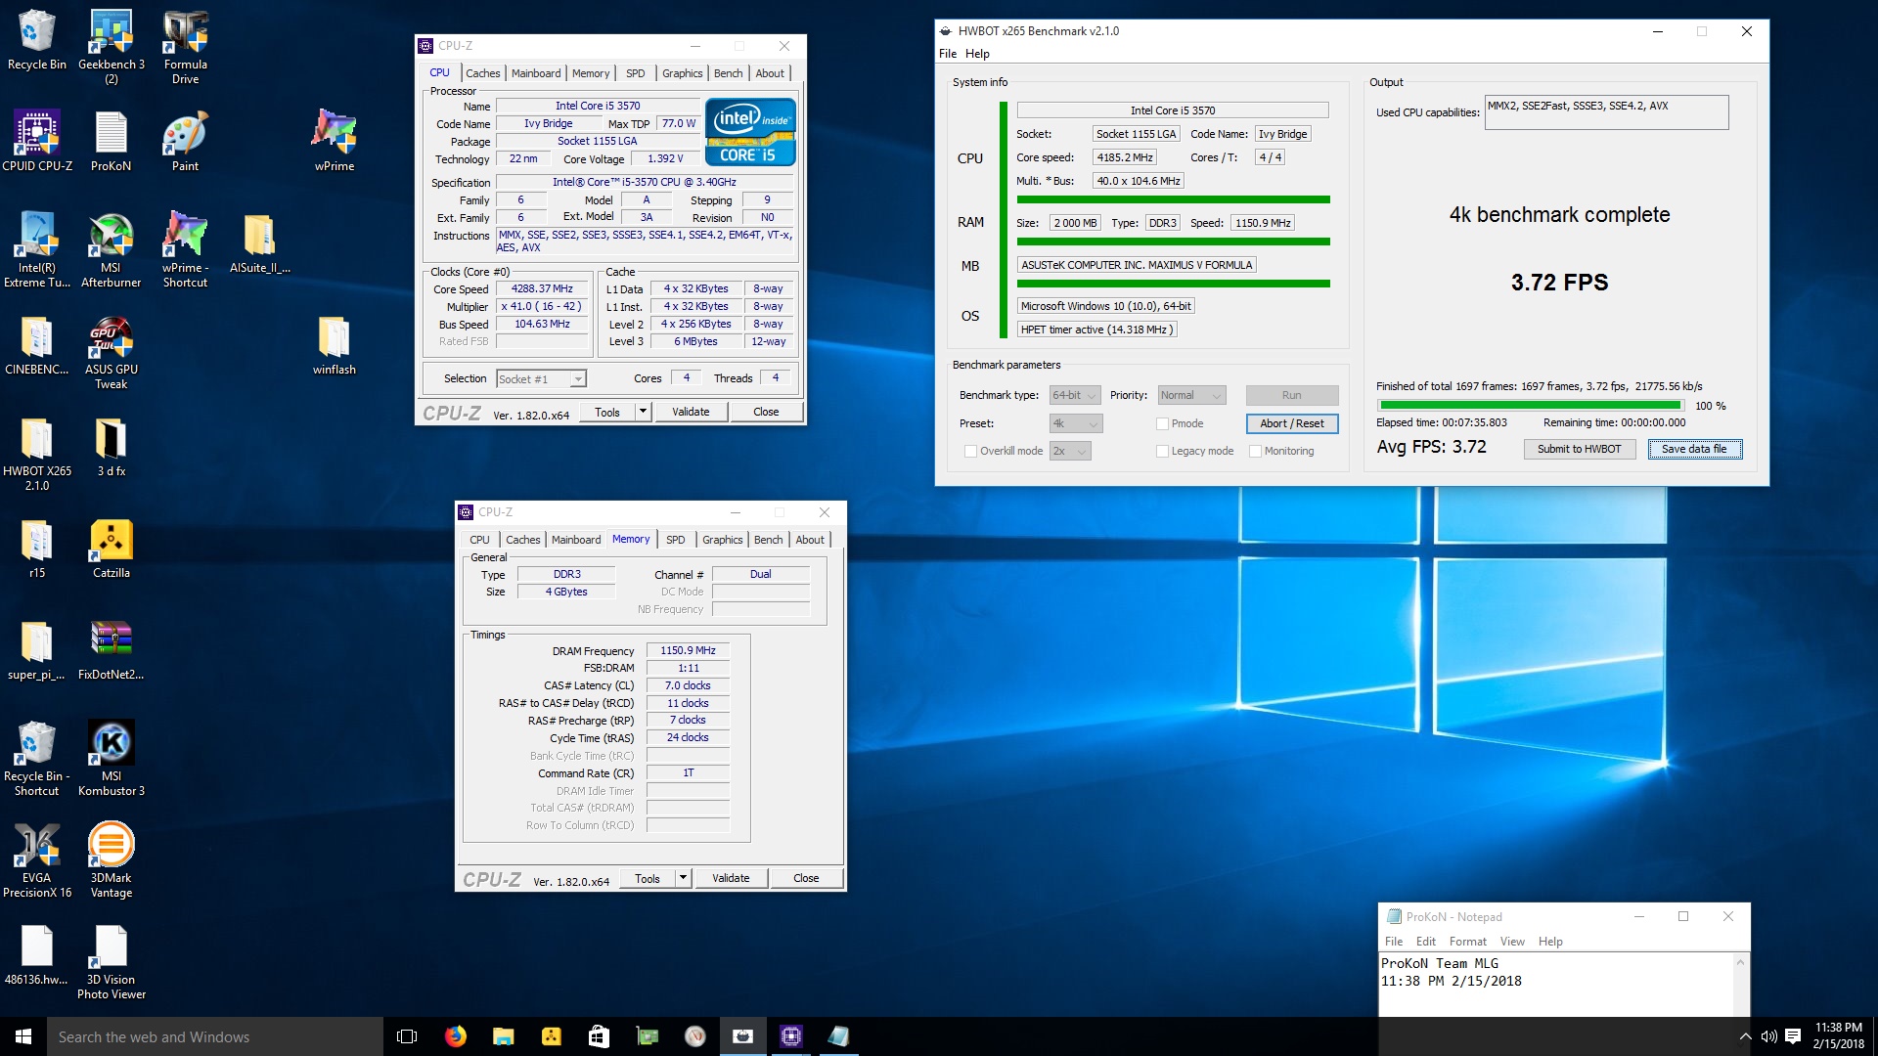1878x1056 pixels.
Task: Open winflash folder icon
Action: tap(335, 344)
